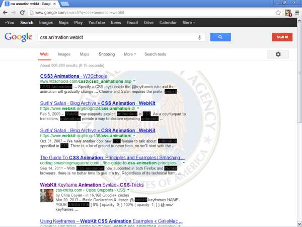The image size is (302, 227).
Task: Open dropdown arrow beside webkit.org blog/324 URL
Action: tap(138, 108)
